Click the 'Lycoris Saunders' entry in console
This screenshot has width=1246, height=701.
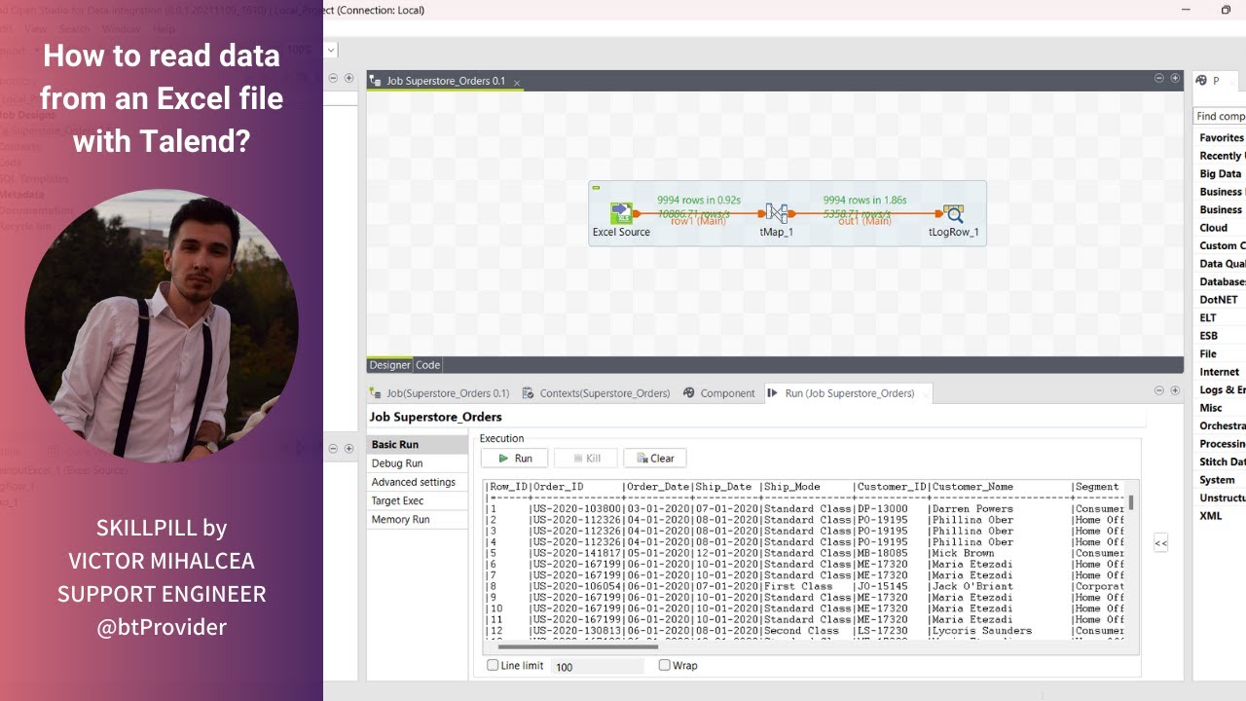[x=981, y=631]
